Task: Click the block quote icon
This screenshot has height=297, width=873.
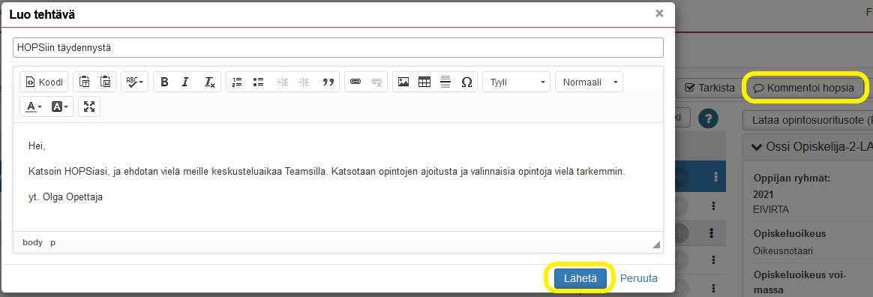Action: (328, 82)
